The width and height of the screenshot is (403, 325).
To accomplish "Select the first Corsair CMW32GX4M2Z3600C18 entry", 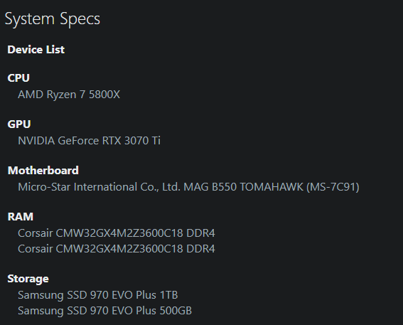I will coord(116,233).
